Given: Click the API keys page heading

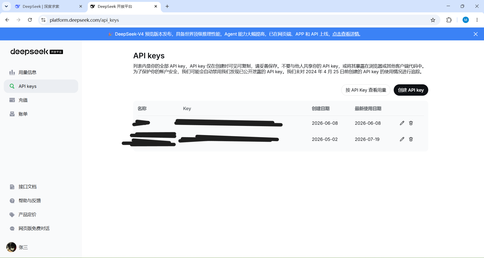Looking at the screenshot, I should (149, 56).
